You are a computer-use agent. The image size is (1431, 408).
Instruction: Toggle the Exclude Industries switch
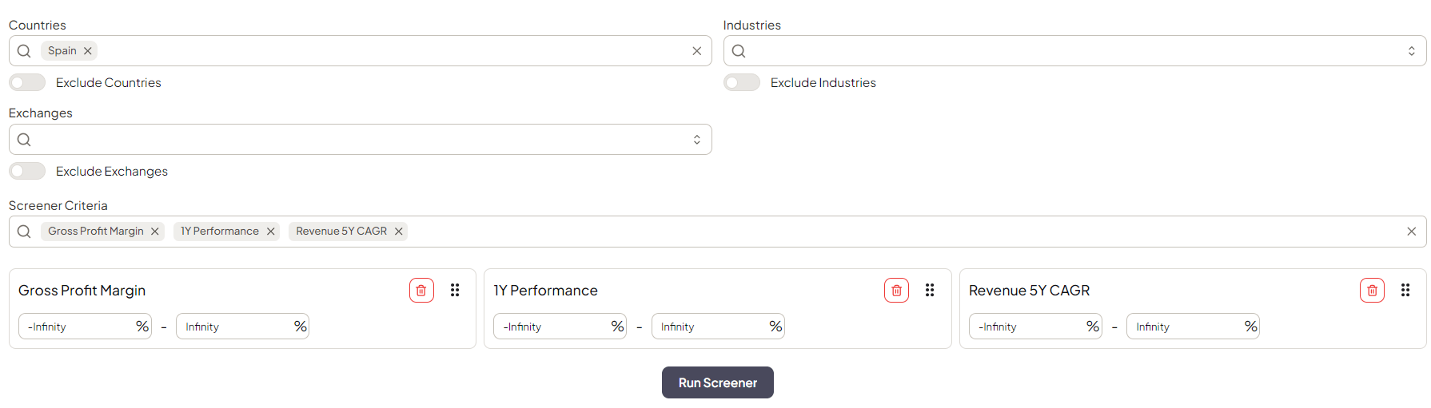742,82
